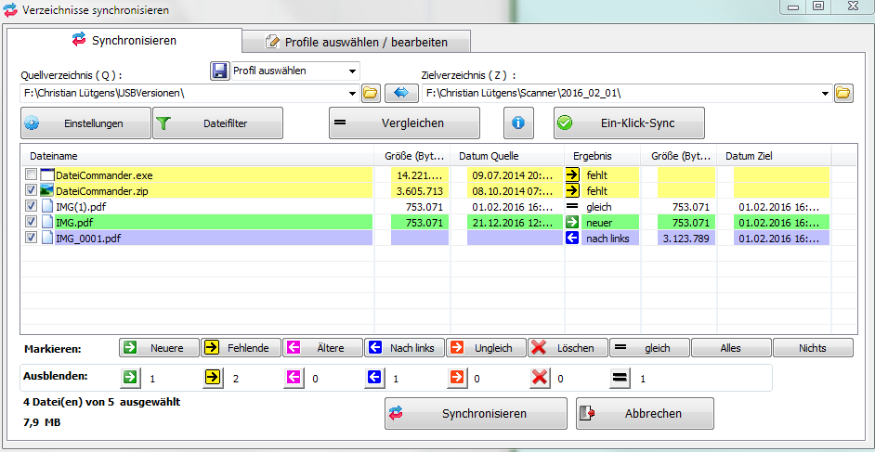Start the Ein-Klick-Sync button
Screen dimensions: 875x452
629,123
